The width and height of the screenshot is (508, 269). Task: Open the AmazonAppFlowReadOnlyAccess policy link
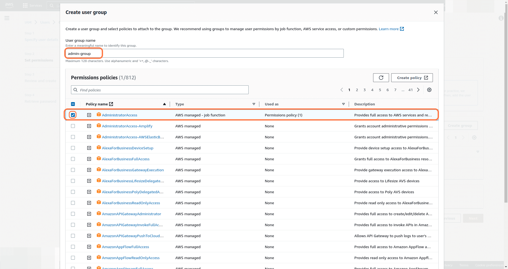point(130,258)
